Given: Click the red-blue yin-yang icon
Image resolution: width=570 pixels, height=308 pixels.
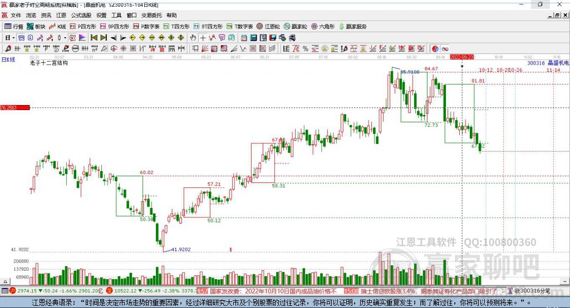Looking at the screenshot, I should point(435,49).
